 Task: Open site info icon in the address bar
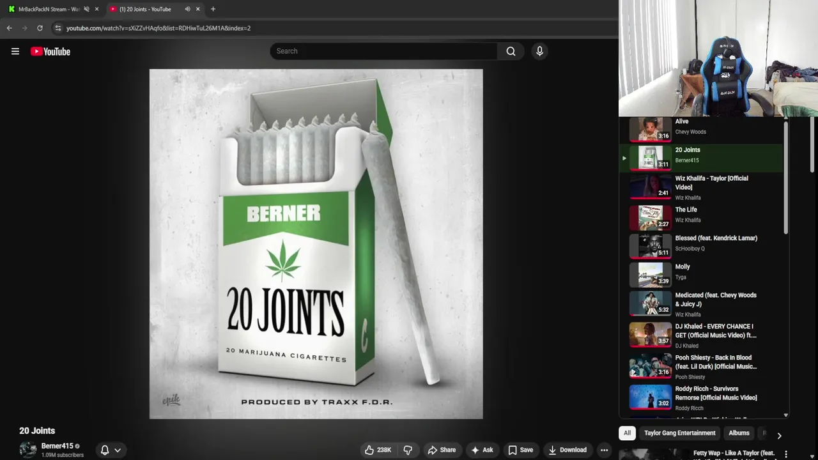click(58, 28)
